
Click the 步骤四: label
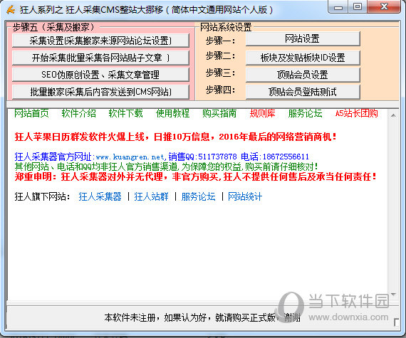tap(220, 90)
